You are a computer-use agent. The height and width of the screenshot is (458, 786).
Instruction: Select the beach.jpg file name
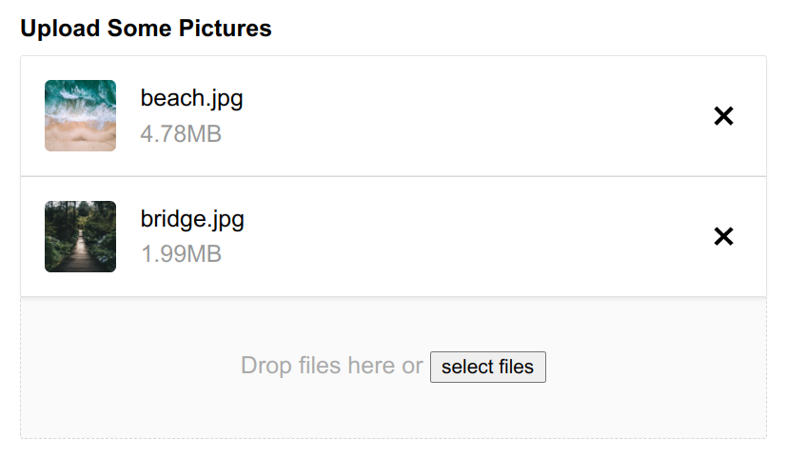tap(191, 98)
